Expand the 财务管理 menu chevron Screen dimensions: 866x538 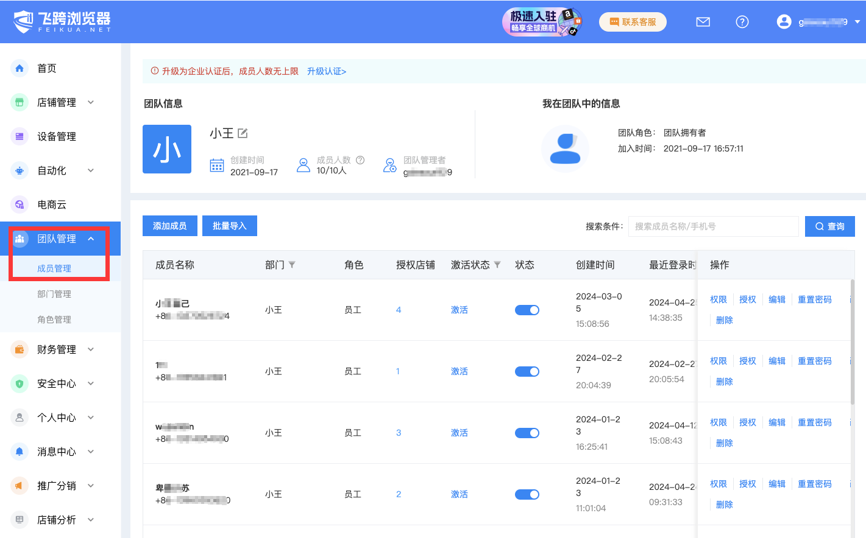(91, 349)
